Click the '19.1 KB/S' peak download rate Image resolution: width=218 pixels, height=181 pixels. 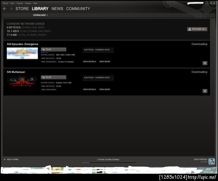(13, 31)
